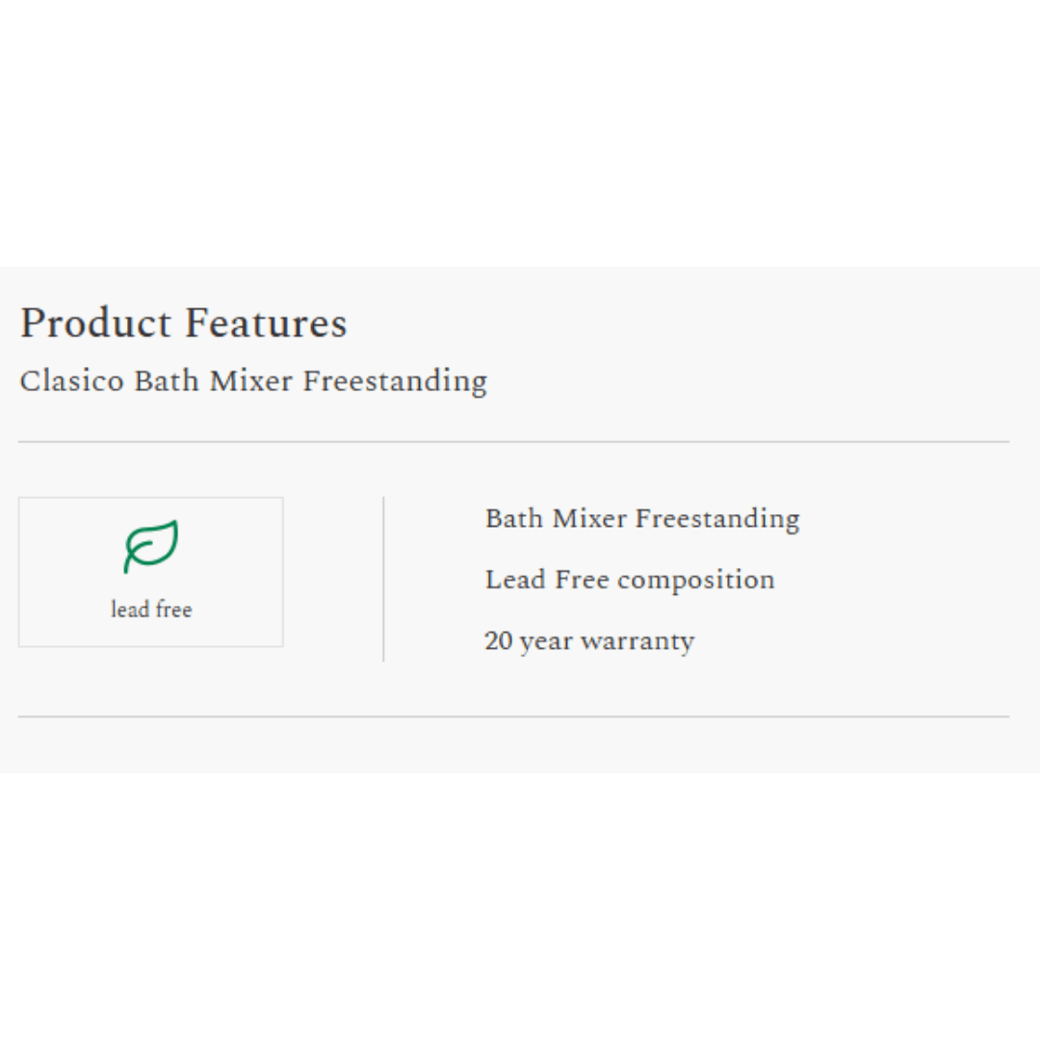Click the black area above Product Features
This screenshot has height=1040, width=1040.
(520, 133)
